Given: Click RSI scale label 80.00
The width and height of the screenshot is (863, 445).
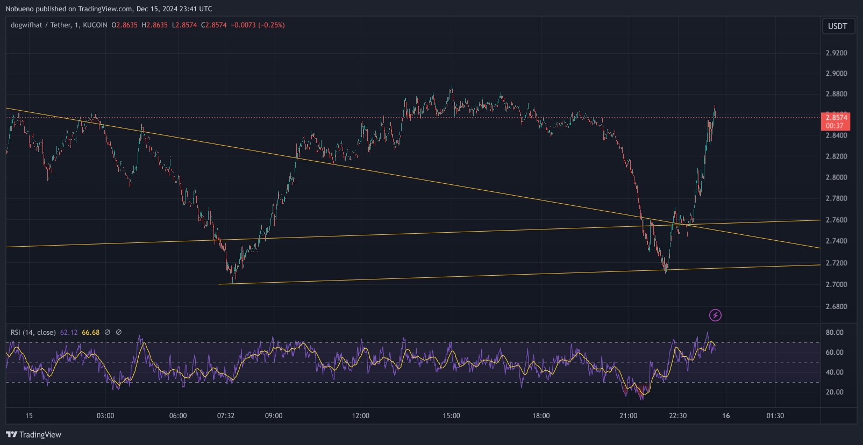Looking at the screenshot, I should [x=835, y=332].
